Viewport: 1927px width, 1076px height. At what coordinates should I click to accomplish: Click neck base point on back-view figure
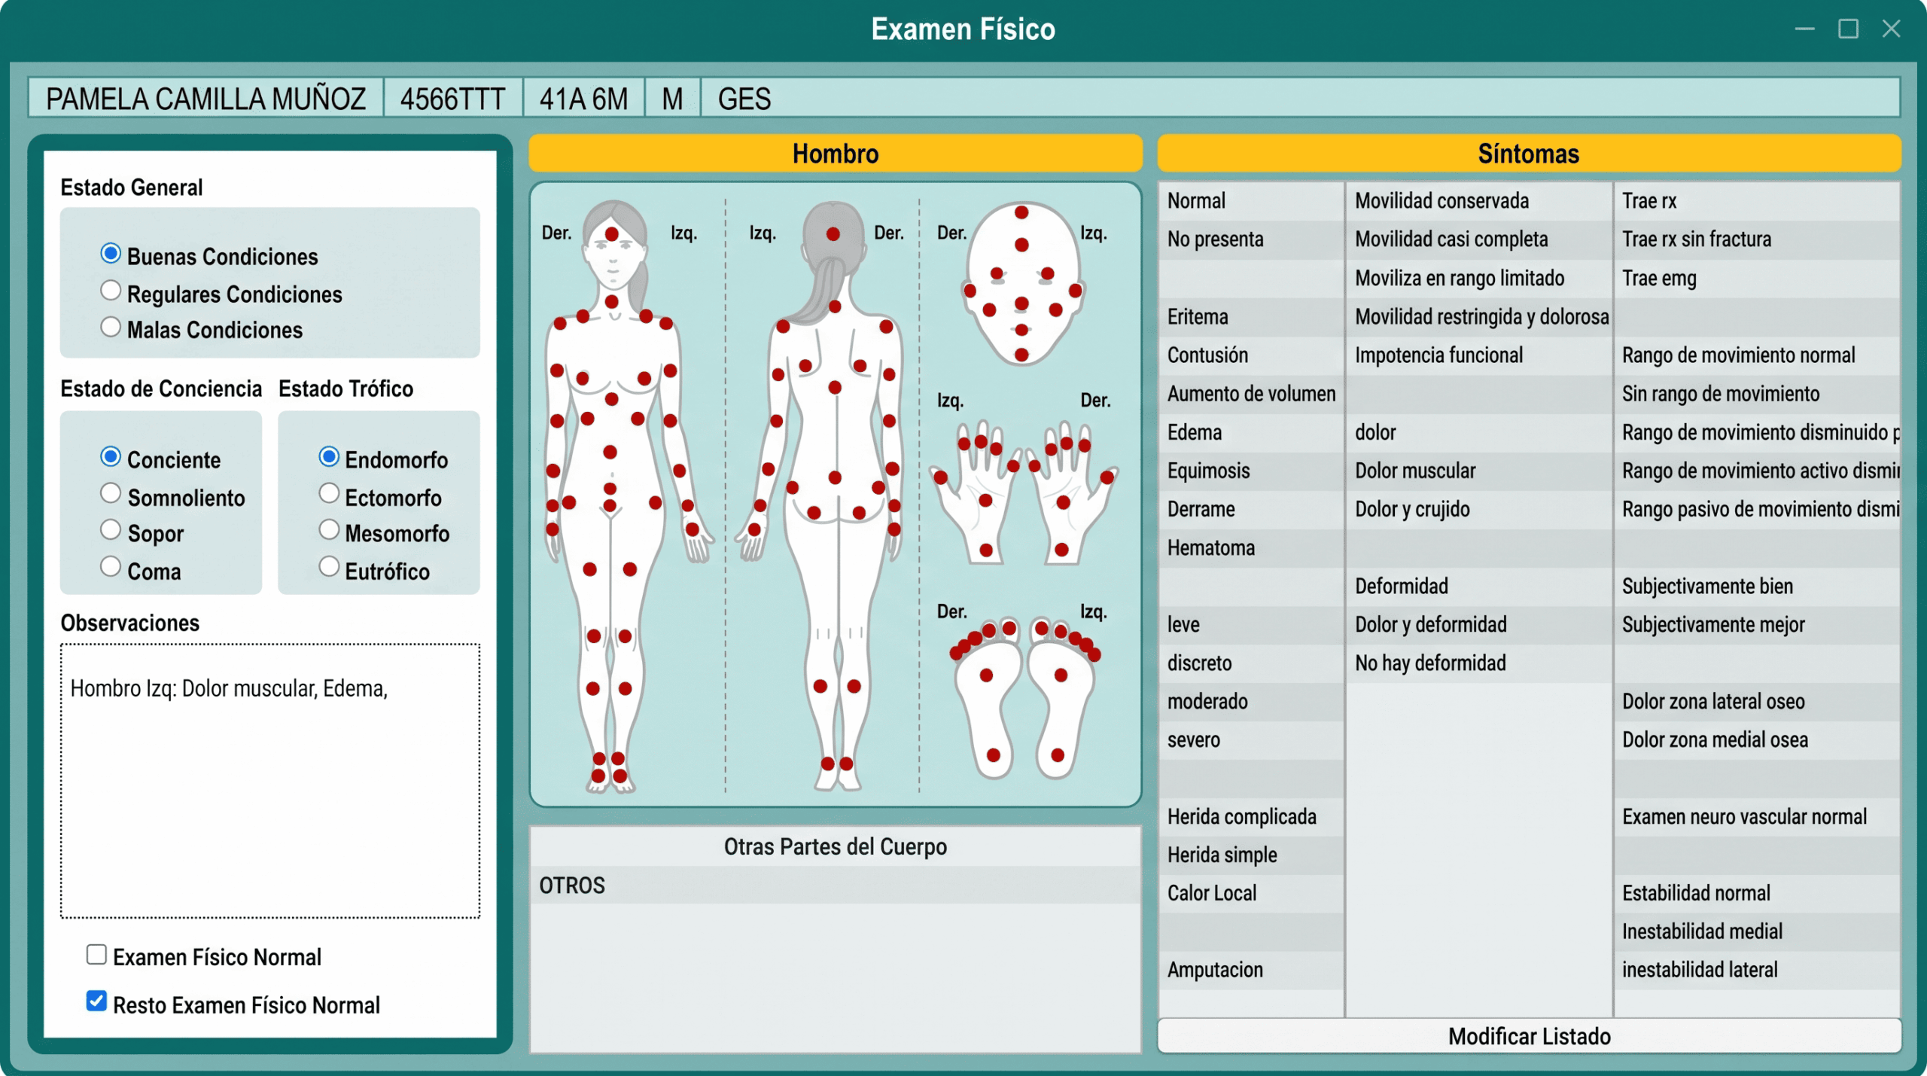835,306
